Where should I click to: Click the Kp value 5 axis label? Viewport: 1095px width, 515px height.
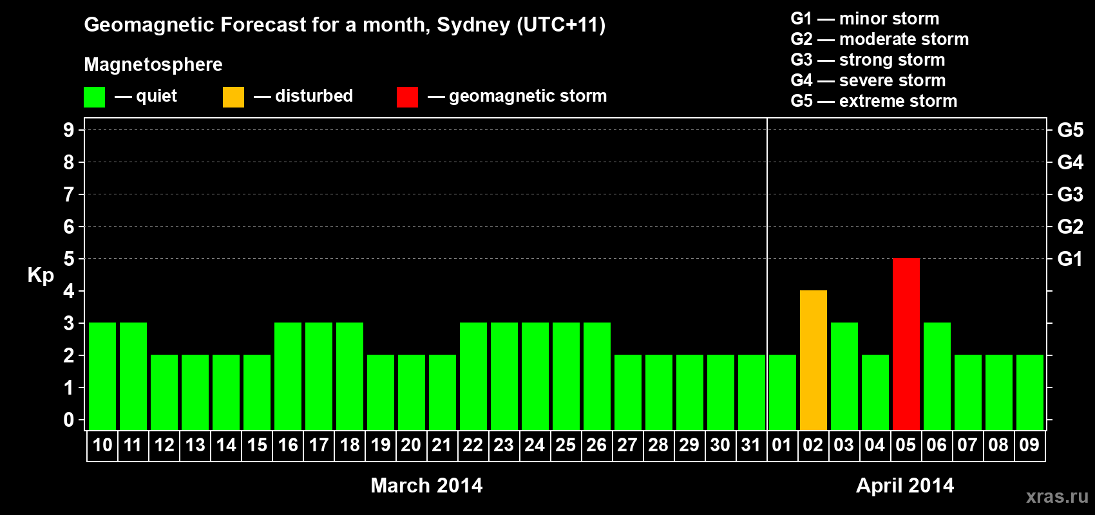(x=69, y=259)
